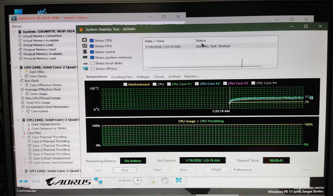Expand the Core Ratios tree node
333x196 pixels.
click(x=22, y=111)
